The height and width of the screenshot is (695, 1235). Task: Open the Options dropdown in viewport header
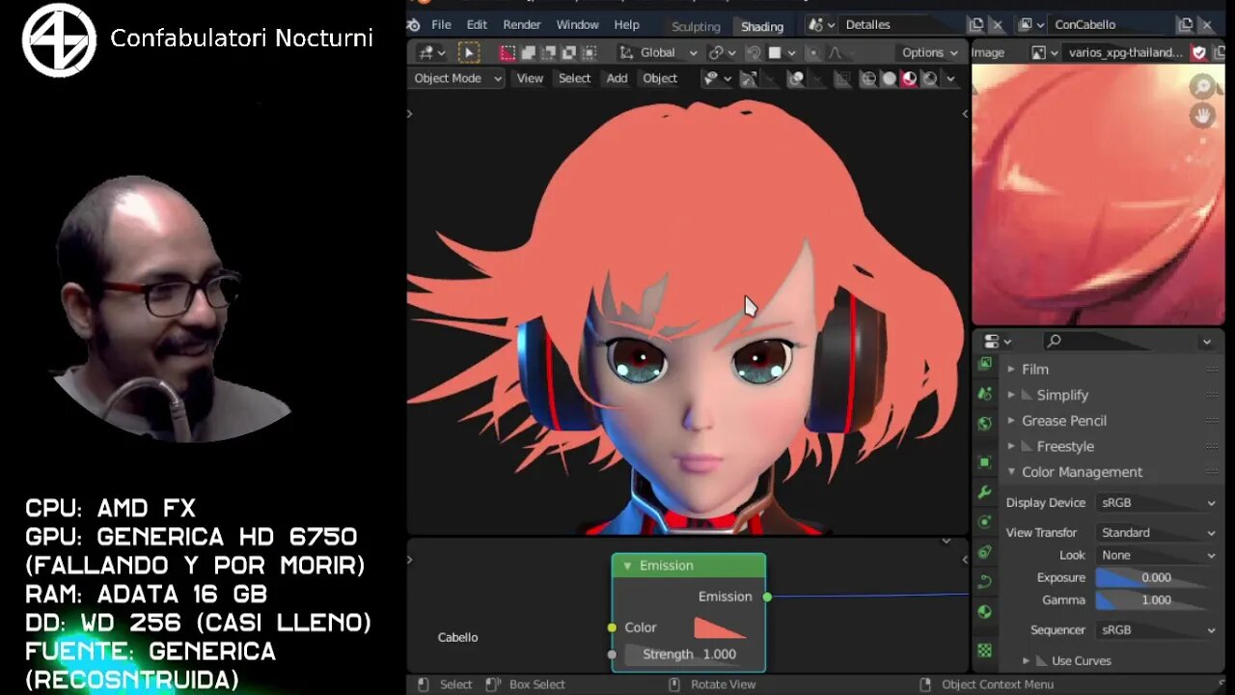point(929,52)
